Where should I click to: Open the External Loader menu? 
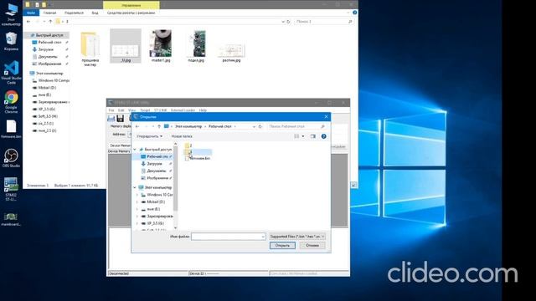(x=183, y=110)
